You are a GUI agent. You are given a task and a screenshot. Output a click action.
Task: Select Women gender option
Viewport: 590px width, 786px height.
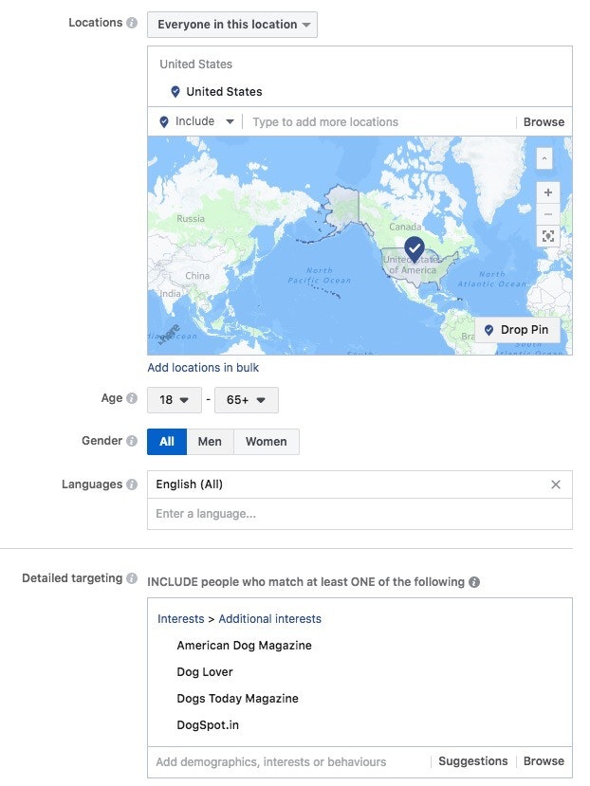coord(266,442)
